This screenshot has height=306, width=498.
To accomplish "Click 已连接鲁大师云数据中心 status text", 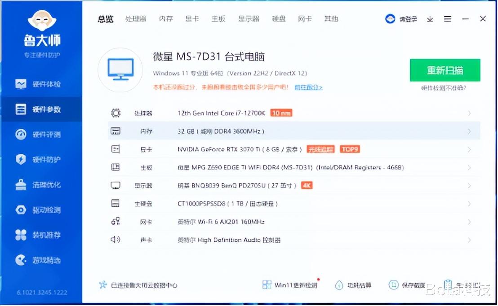I will (x=144, y=285).
